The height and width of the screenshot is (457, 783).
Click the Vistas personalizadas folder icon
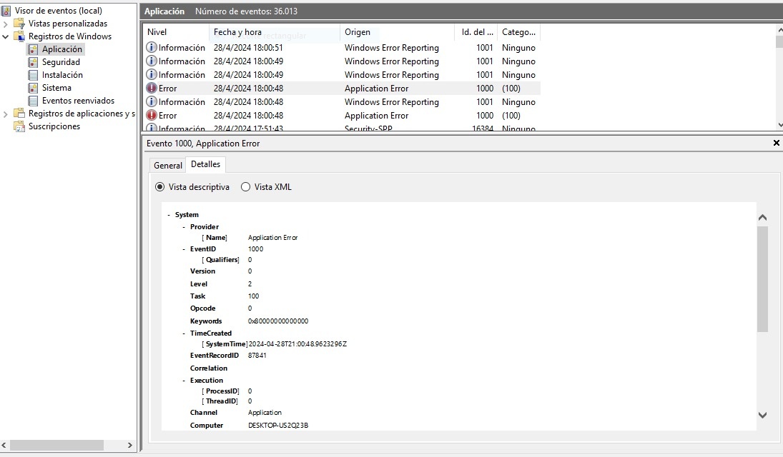(19, 24)
